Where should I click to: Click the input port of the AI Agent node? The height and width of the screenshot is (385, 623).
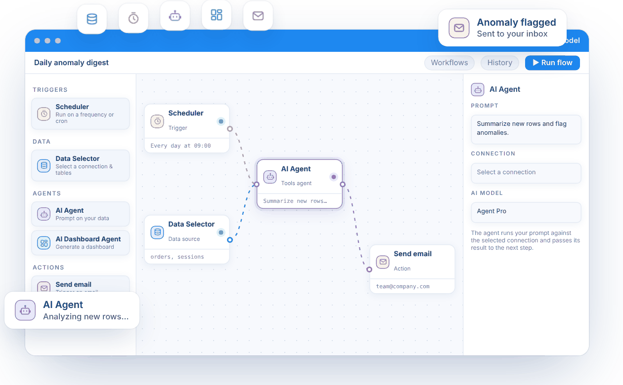click(256, 185)
